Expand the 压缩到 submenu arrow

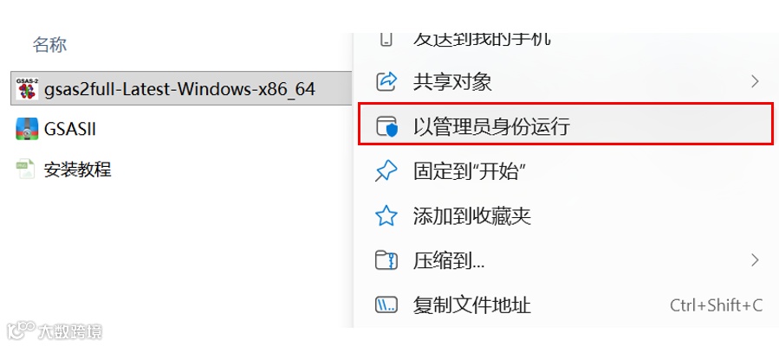(x=755, y=259)
